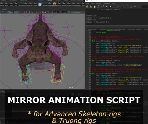Image resolution: width=148 pixels, height=124 pixels.
Task: Click the 'def mirrorFK(keyCon, desCon):' line
Action: click(x=106, y=41)
